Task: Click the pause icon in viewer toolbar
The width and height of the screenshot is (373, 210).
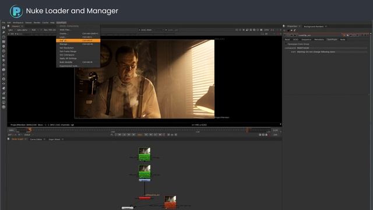Action: pyautogui.click(x=261, y=30)
